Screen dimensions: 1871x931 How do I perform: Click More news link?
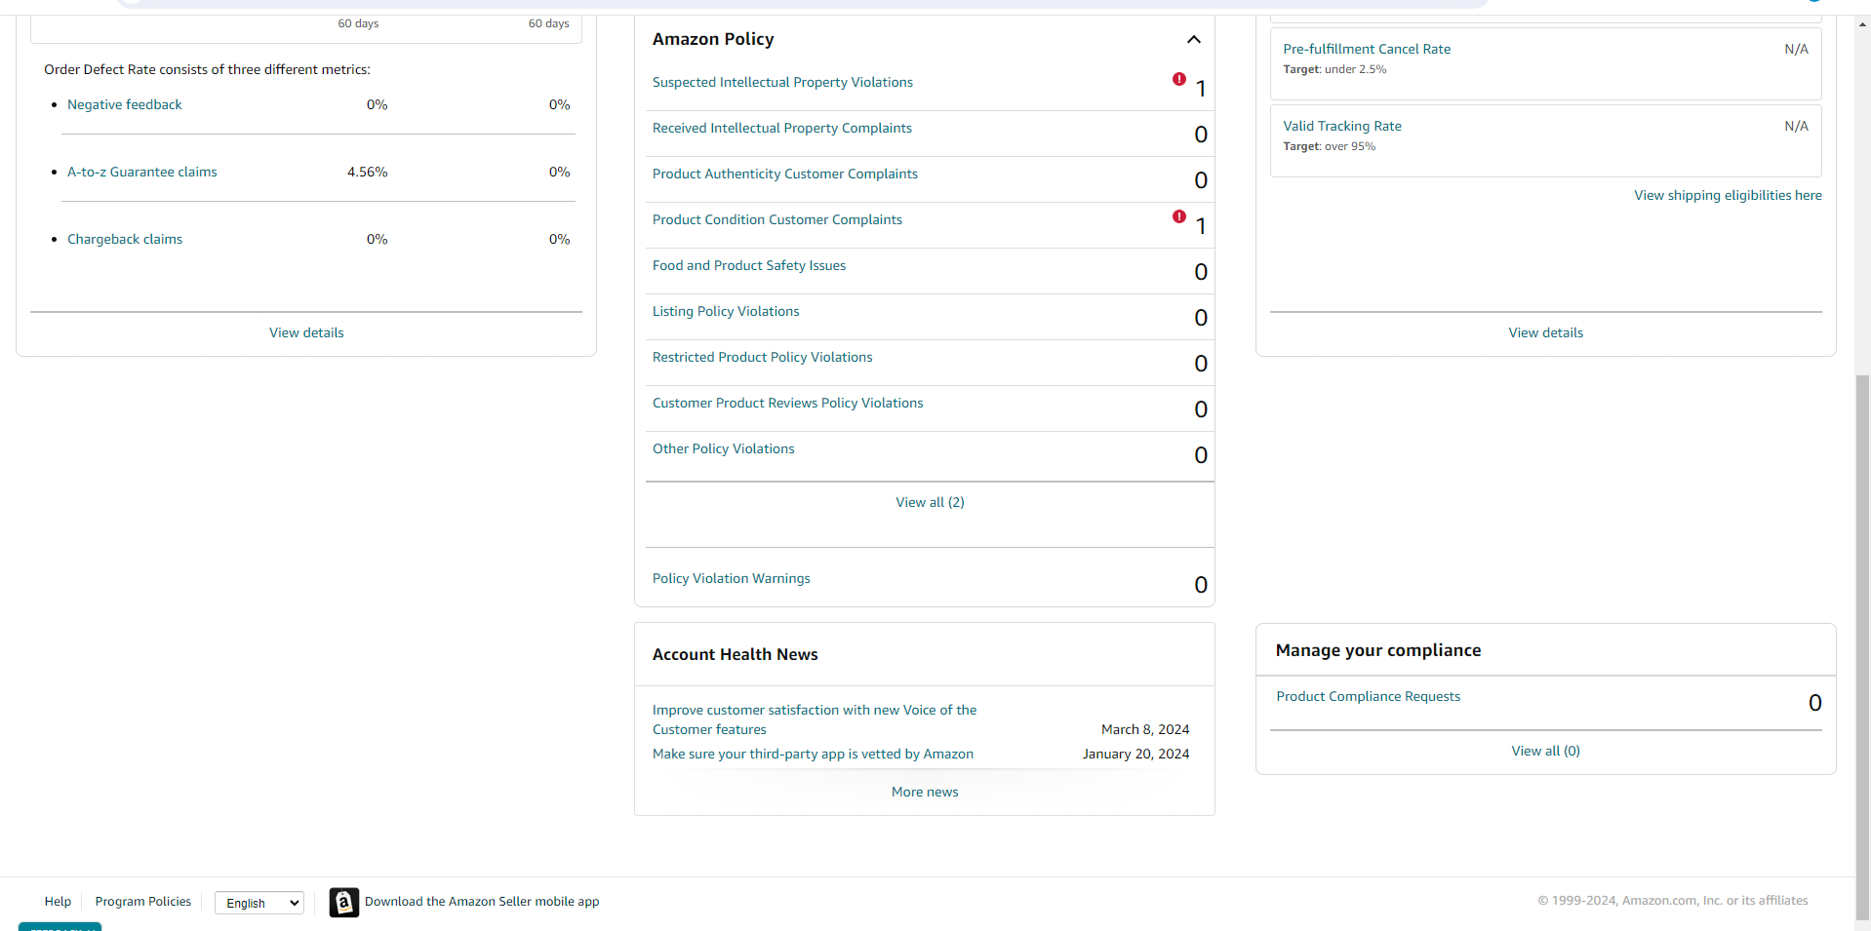click(925, 792)
